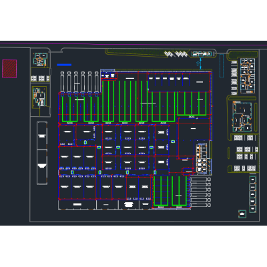The image size is (267, 267).
Task: Click the bottom truck in the lower-right loading dock
Action: tap(200, 205)
